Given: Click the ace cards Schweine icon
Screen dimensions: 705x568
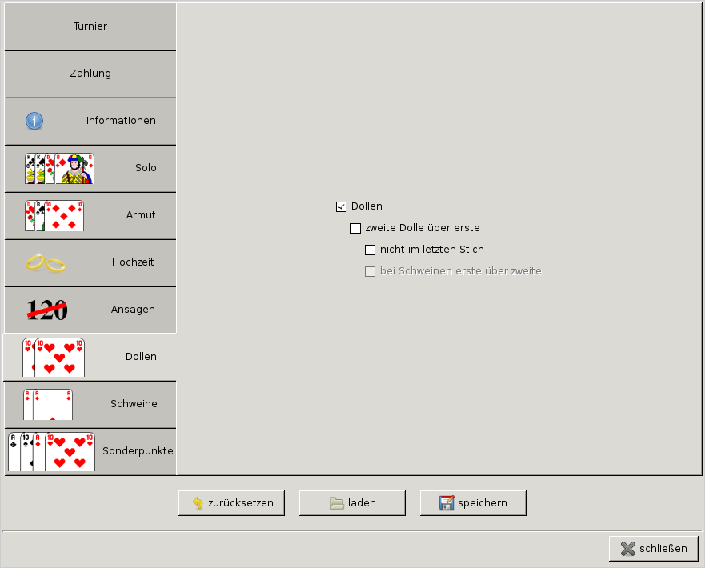Looking at the screenshot, I should (x=48, y=404).
